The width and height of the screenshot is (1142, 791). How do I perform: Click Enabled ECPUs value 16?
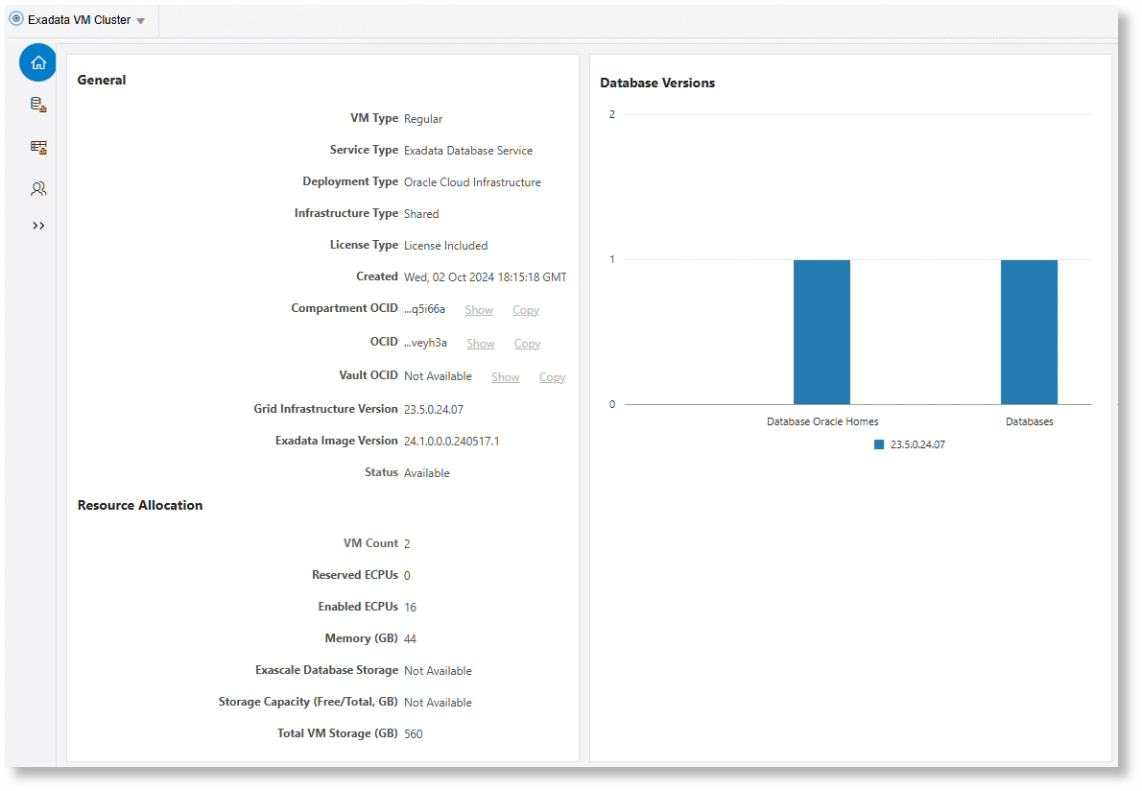410,607
